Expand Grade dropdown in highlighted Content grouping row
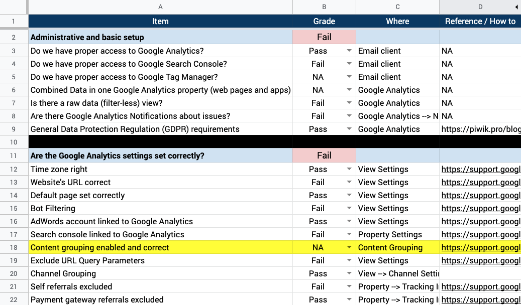521x305 pixels. (349, 247)
